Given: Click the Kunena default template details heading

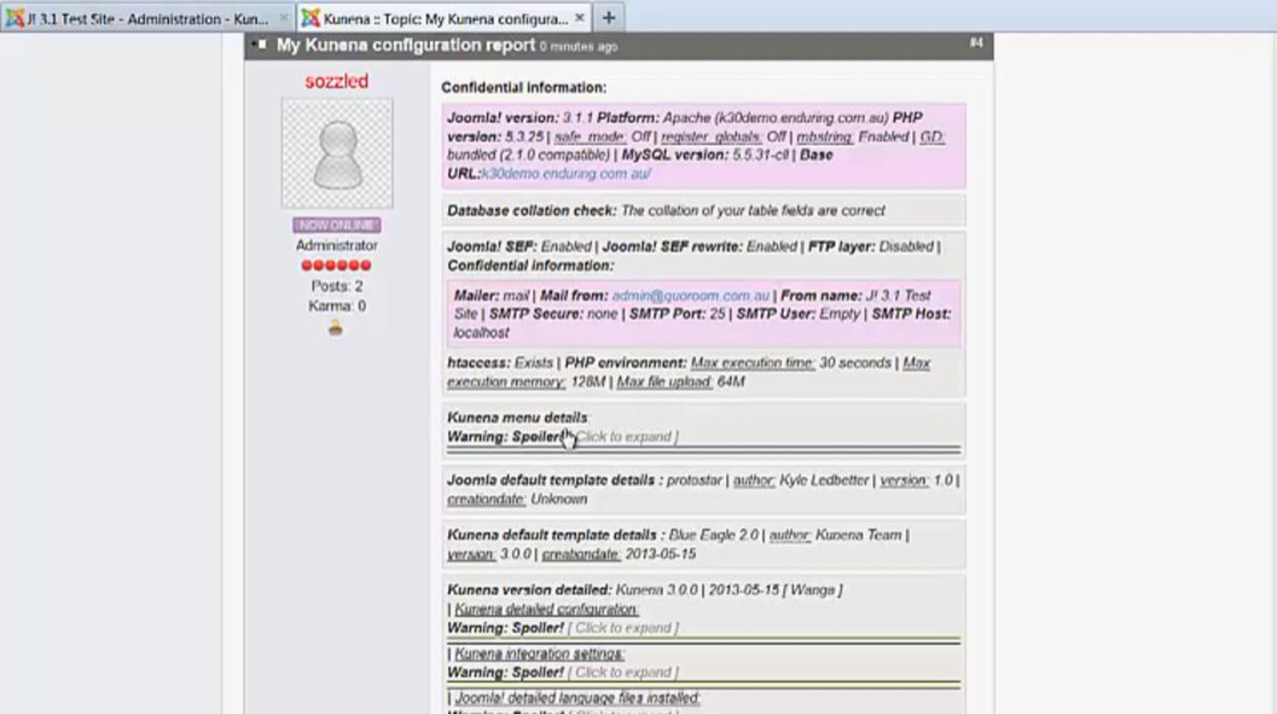Looking at the screenshot, I should (556, 535).
